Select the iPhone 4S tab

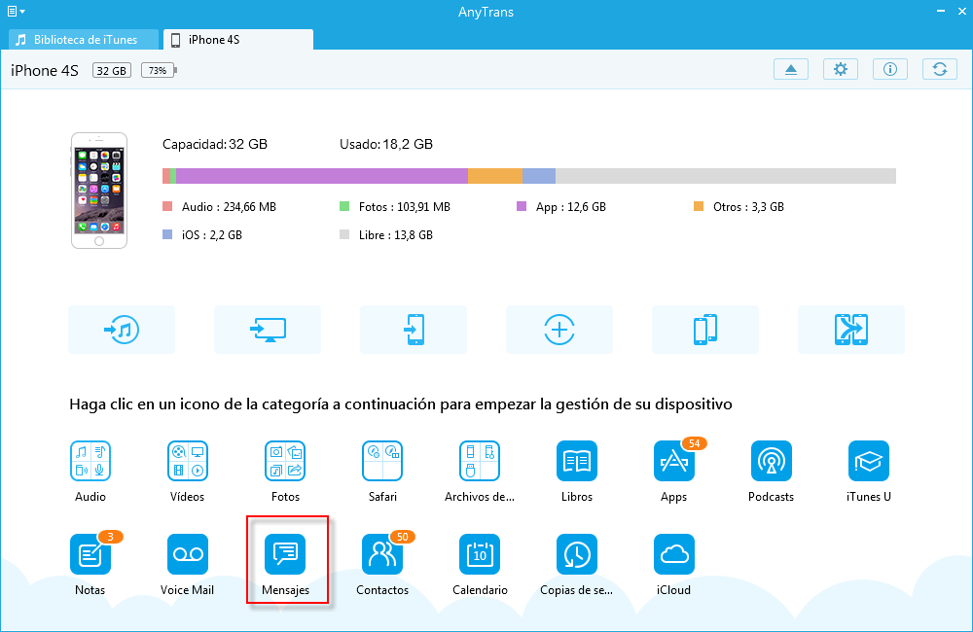click(238, 40)
